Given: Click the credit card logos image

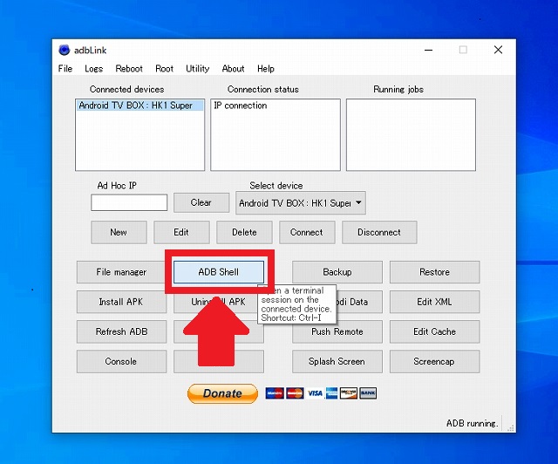Looking at the screenshot, I should point(321,393).
